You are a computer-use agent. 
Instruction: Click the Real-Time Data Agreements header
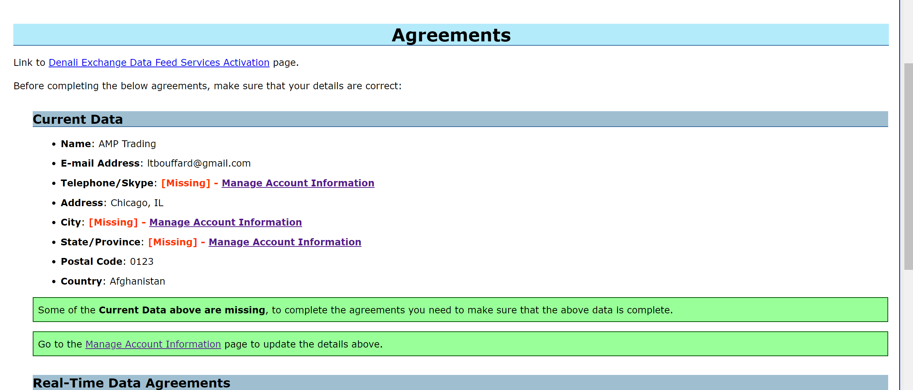pyautogui.click(x=131, y=383)
